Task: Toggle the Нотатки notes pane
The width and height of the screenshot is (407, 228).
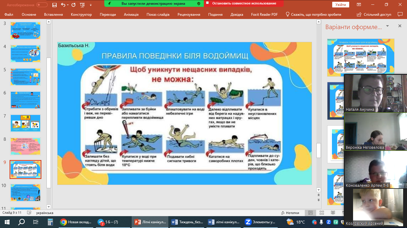Action: click(x=290, y=213)
